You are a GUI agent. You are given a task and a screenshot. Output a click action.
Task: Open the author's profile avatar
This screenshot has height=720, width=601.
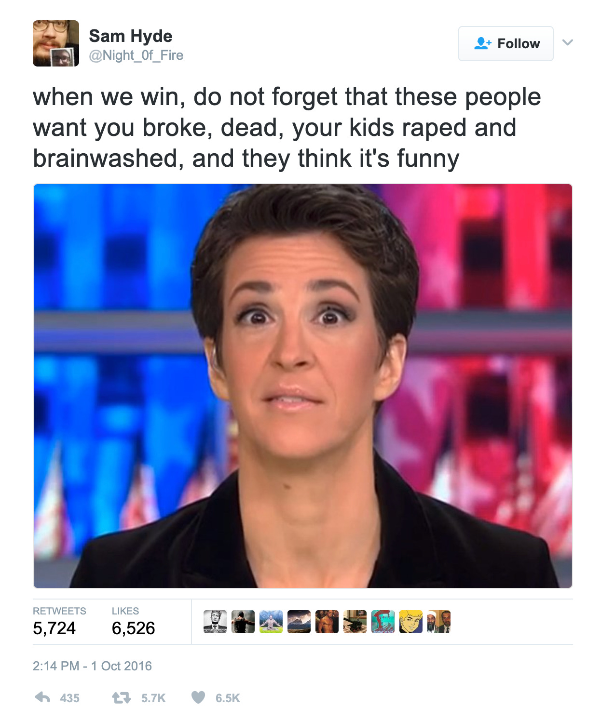click(56, 43)
